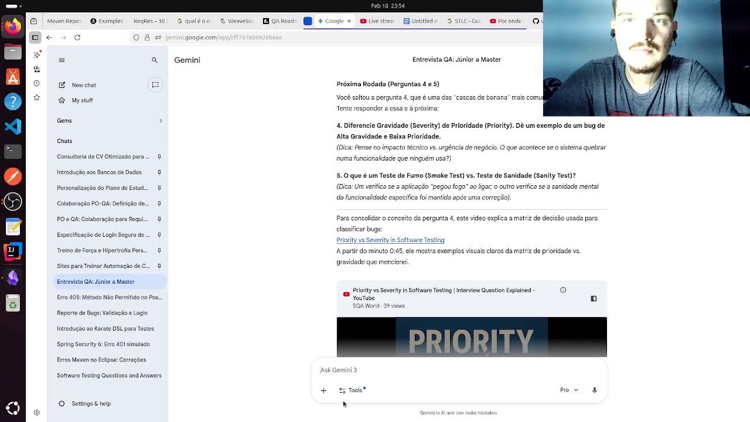Switch to the Untitled document tab
The width and height of the screenshot is (750, 422).
[x=421, y=21]
